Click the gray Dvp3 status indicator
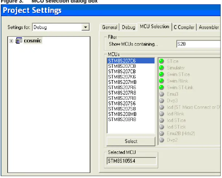This screenshot has height=178, width=222. (x=162, y=101)
